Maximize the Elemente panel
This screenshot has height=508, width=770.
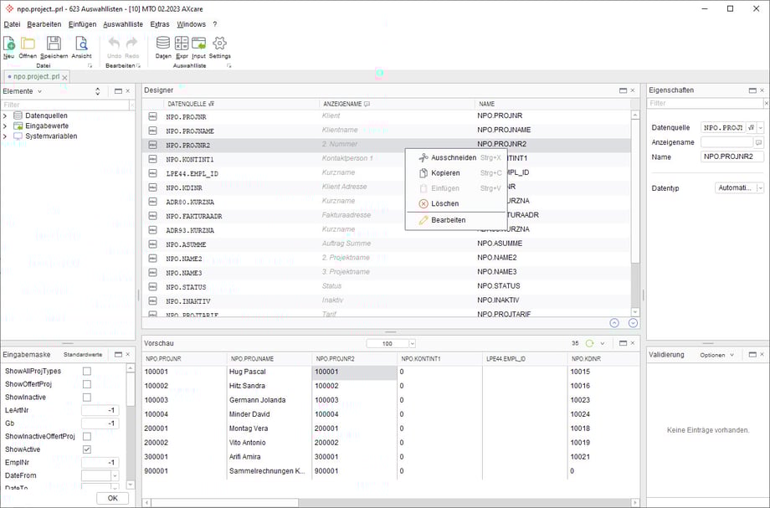[x=118, y=91]
